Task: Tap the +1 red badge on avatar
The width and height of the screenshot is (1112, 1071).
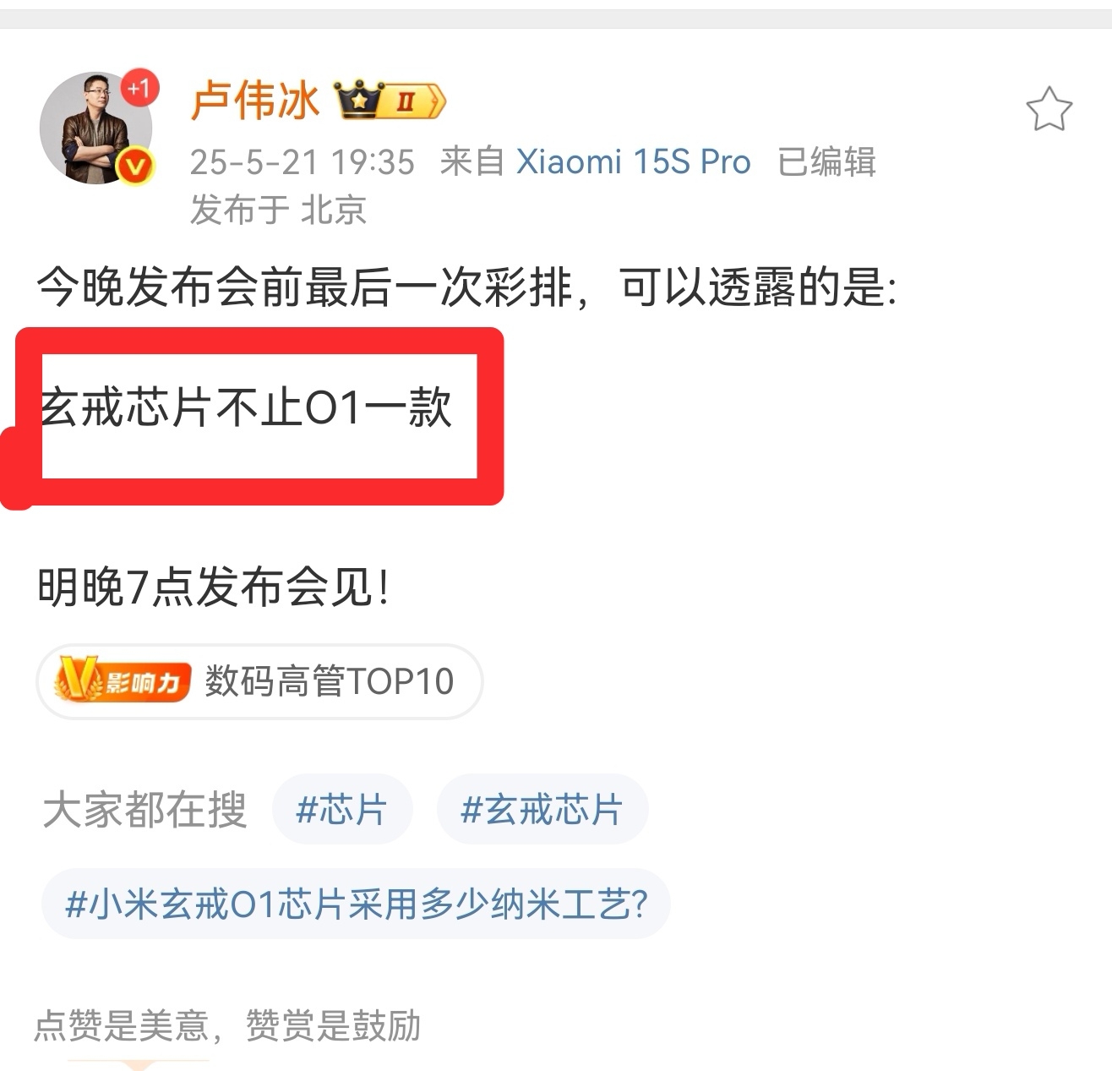Action: click(x=139, y=87)
